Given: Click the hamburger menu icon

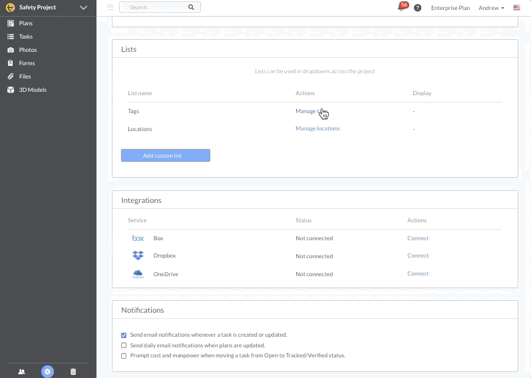Looking at the screenshot, I should 110,7.
